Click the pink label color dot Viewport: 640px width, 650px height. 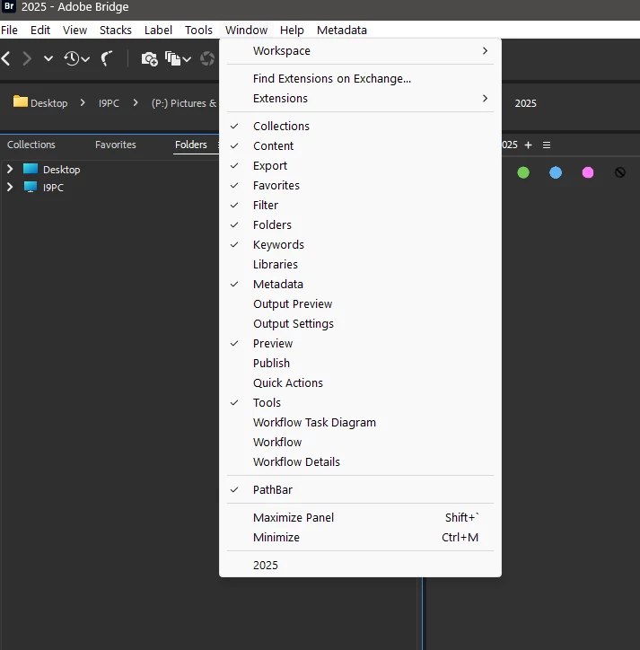[588, 172]
